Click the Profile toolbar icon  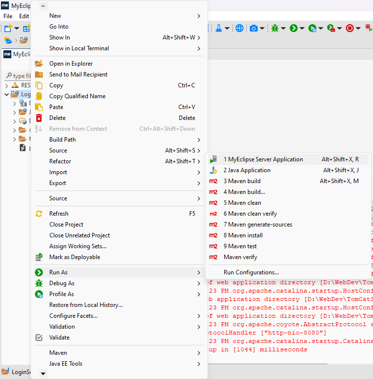point(312,28)
